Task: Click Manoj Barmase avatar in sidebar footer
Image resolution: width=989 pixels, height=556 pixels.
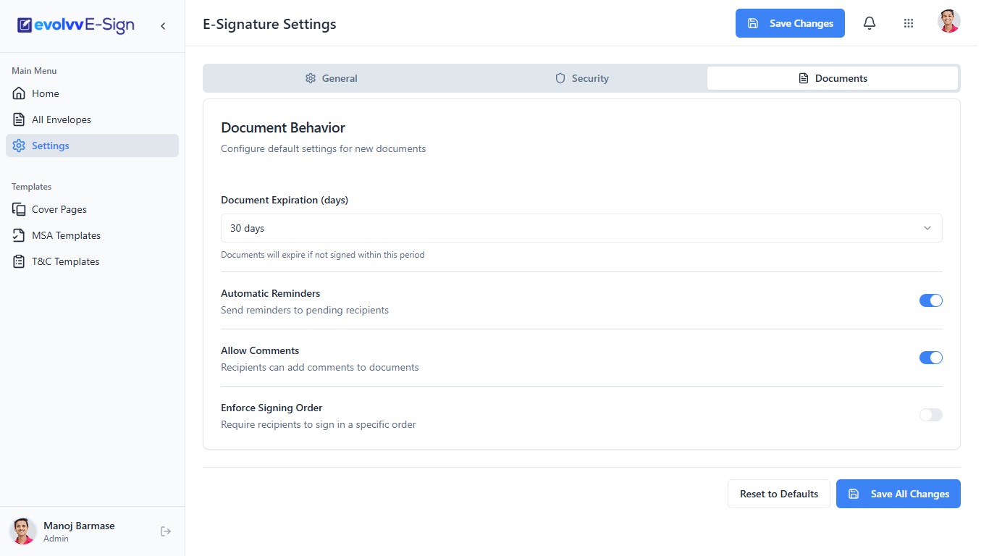Action: point(23,531)
